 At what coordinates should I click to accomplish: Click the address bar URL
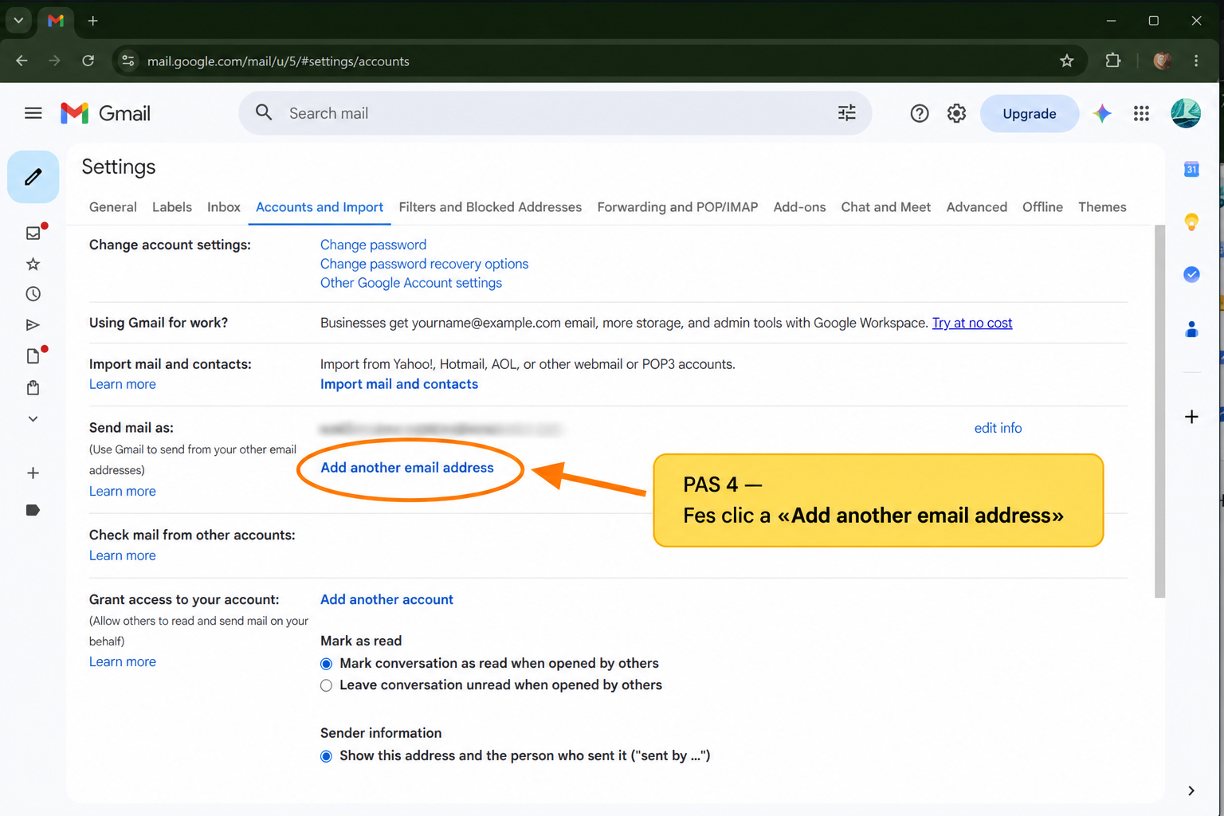click(x=278, y=61)
